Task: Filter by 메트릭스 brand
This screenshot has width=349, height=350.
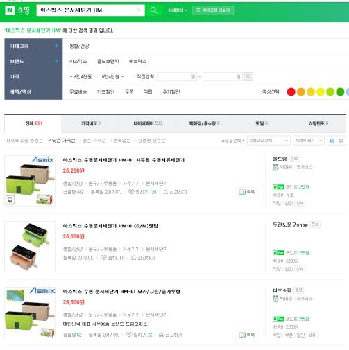Action: 137,62
